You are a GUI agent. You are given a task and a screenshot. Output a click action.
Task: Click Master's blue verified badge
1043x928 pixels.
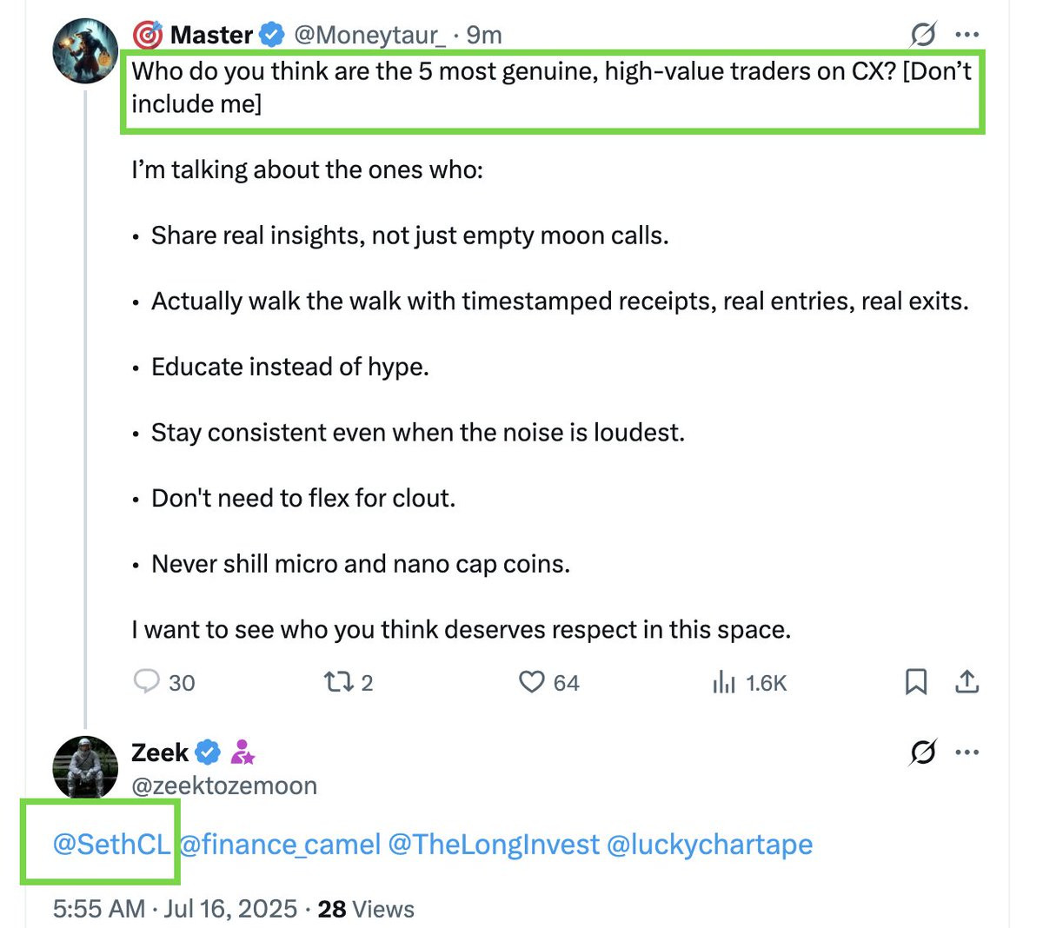click(272, 35)
